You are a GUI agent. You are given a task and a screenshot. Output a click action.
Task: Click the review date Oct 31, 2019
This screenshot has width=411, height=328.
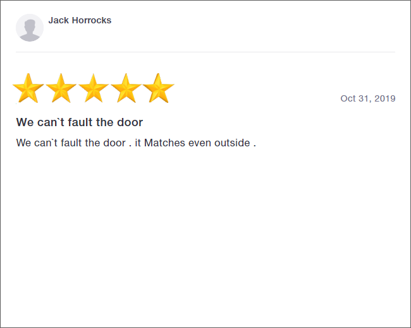pos(367,98)
